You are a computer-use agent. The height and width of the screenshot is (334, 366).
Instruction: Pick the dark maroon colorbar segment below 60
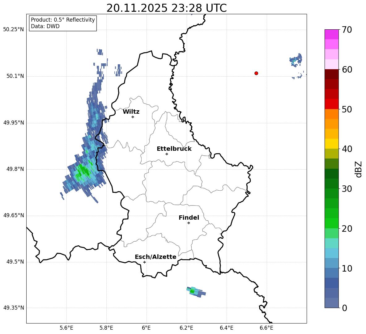point(331,74)
